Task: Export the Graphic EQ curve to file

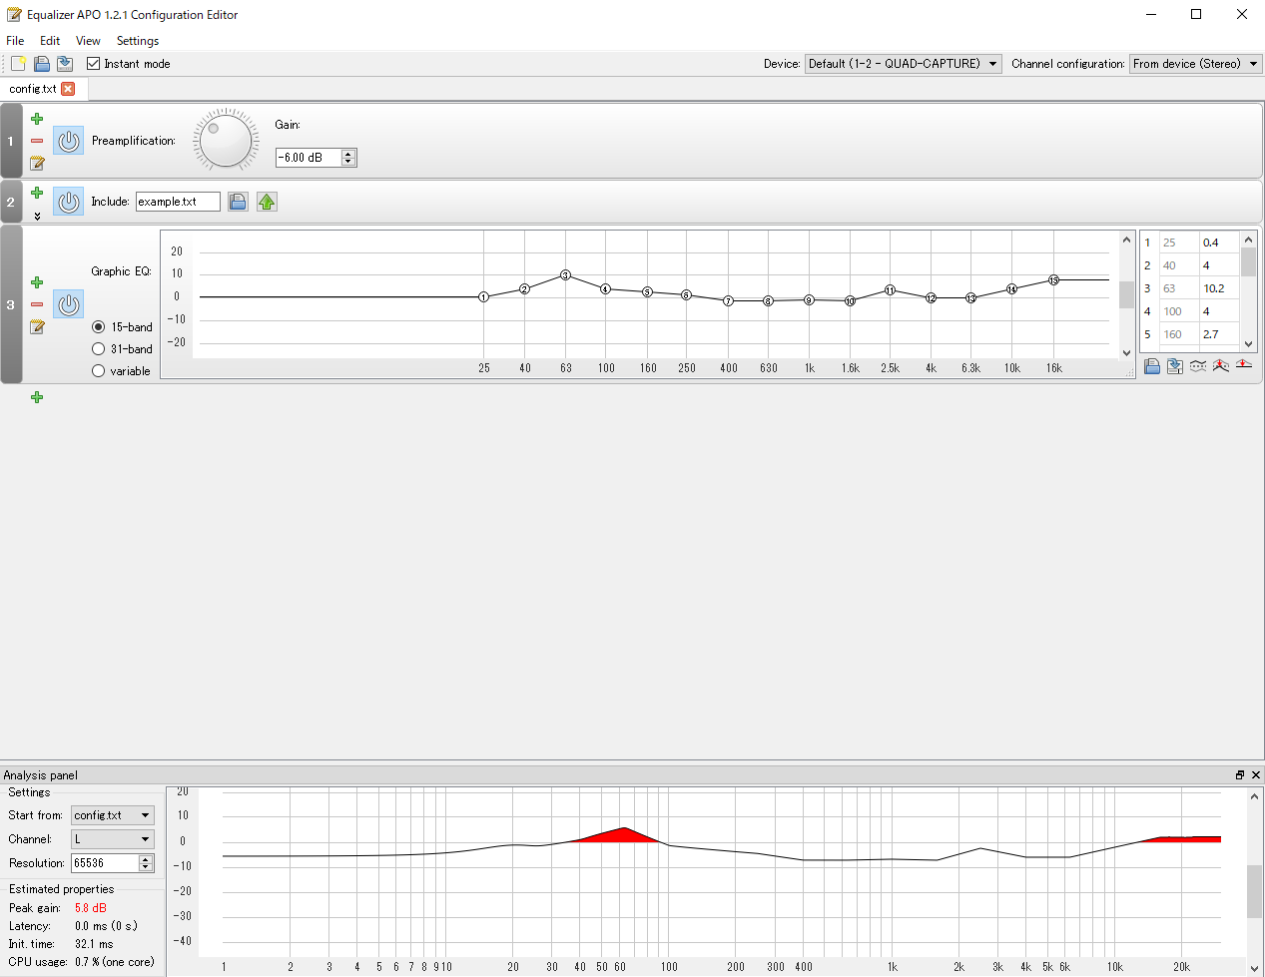Action: point(1175,366)
